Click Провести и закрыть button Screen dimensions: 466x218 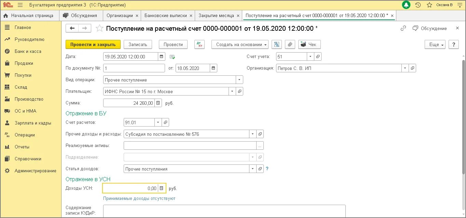pos(93,44)
